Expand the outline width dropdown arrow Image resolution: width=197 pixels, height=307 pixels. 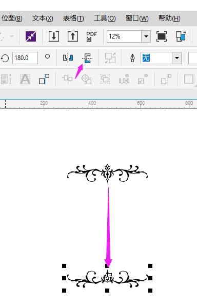(177, 58)
